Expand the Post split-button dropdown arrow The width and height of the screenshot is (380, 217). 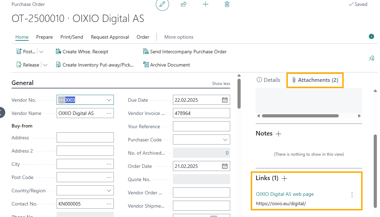(x=42, y=52)
